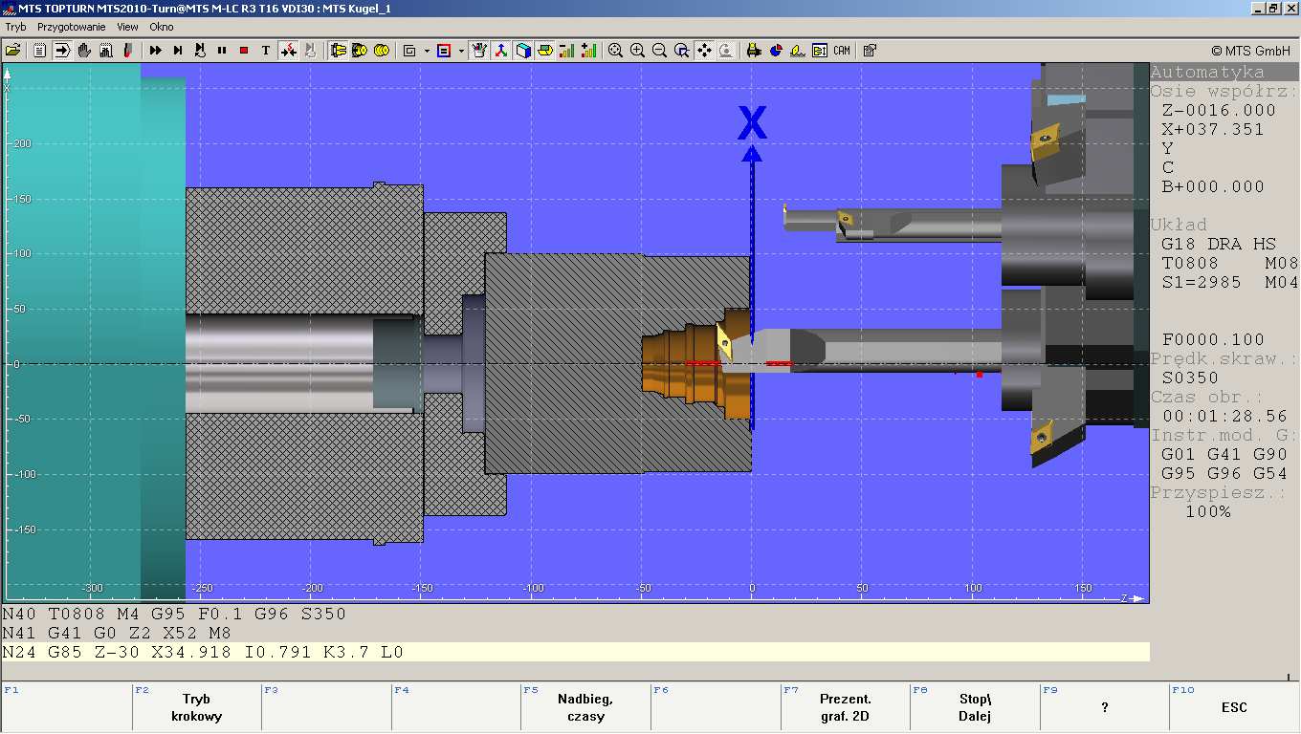
Task: Open the pie chart statistics icon
Action: pos(776,50)
